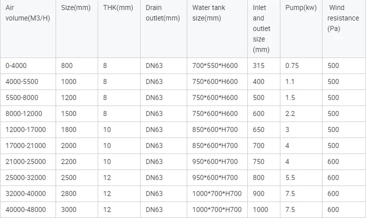Click the "700*550*H600" water tank cell
This screenshot has height=218, width=366.
215,65
